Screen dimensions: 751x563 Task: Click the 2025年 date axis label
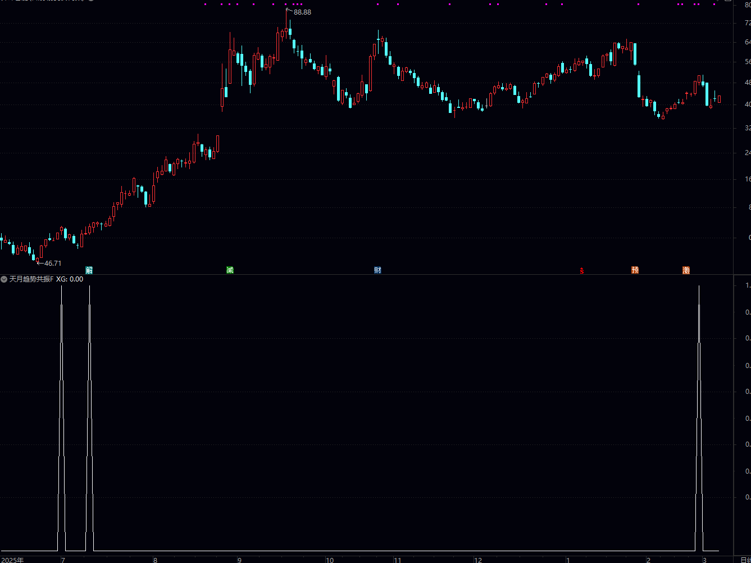coord(12,559)
